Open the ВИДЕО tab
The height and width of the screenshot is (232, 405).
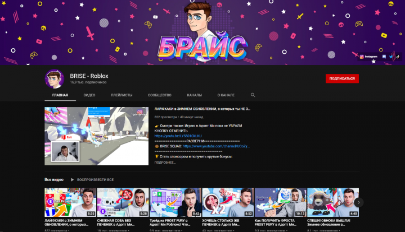89,95
